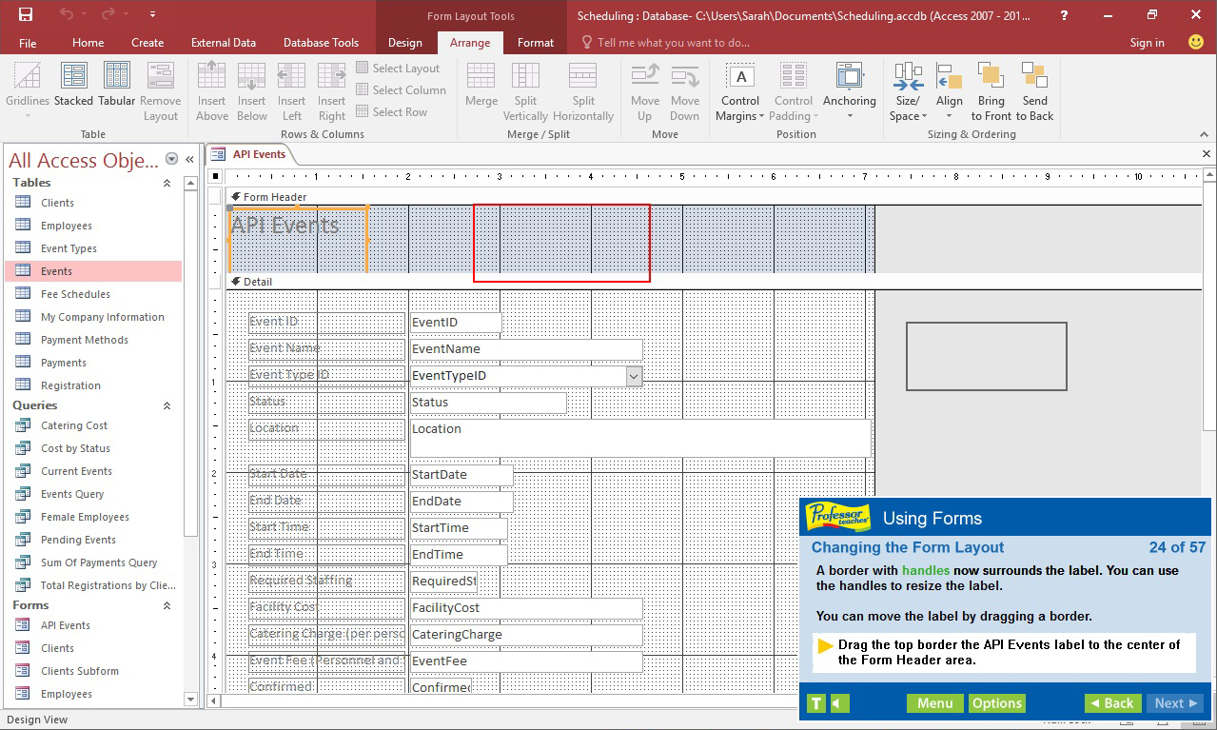Toggle the T text option in the tutorial

point(815,702)
